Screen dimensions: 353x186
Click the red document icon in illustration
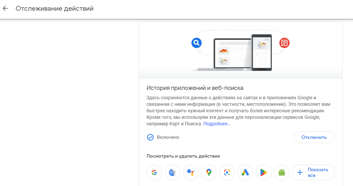[284, 43]
